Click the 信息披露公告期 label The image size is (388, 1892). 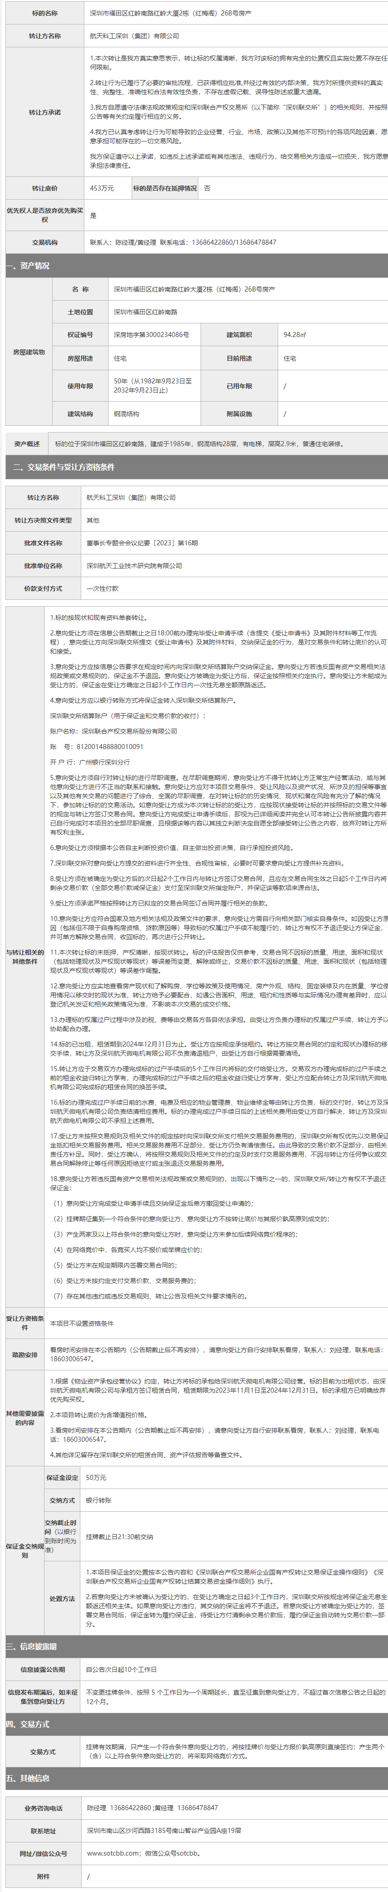pyautogui.click(x=43, y=1669)
